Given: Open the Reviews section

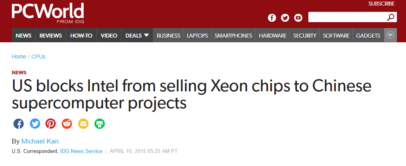Looking at the screenshot, I should click(51, 36).
